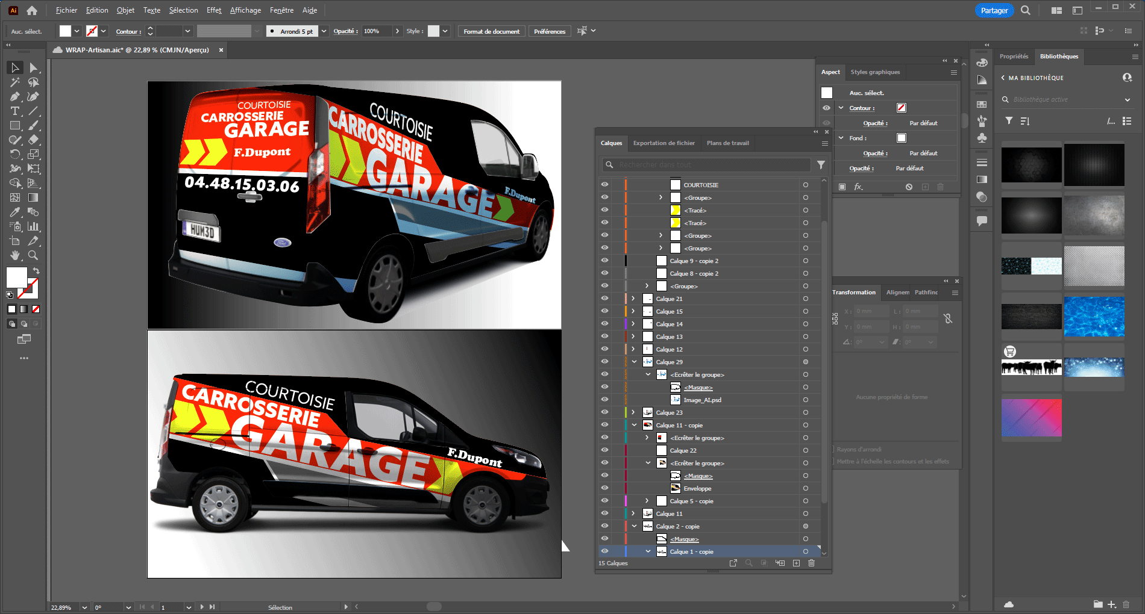
Task: Pick the Rectangle tool
Action: coord(14,125)
